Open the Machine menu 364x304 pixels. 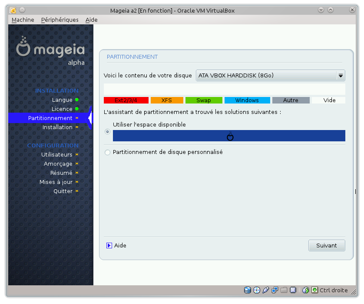coord(23,20)
